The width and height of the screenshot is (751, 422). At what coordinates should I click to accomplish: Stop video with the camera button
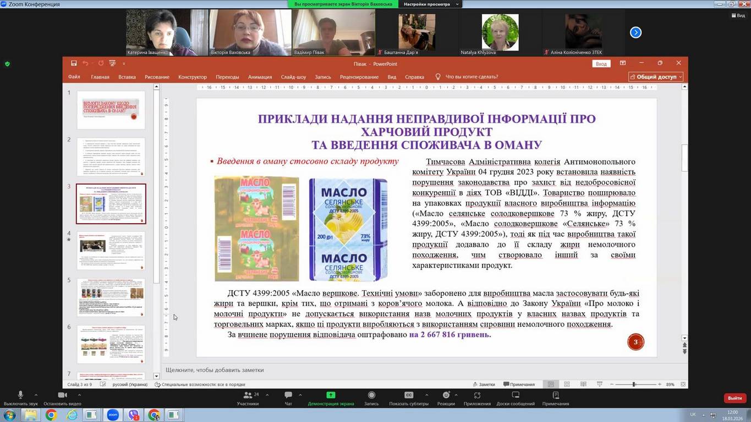coord(62,395)
